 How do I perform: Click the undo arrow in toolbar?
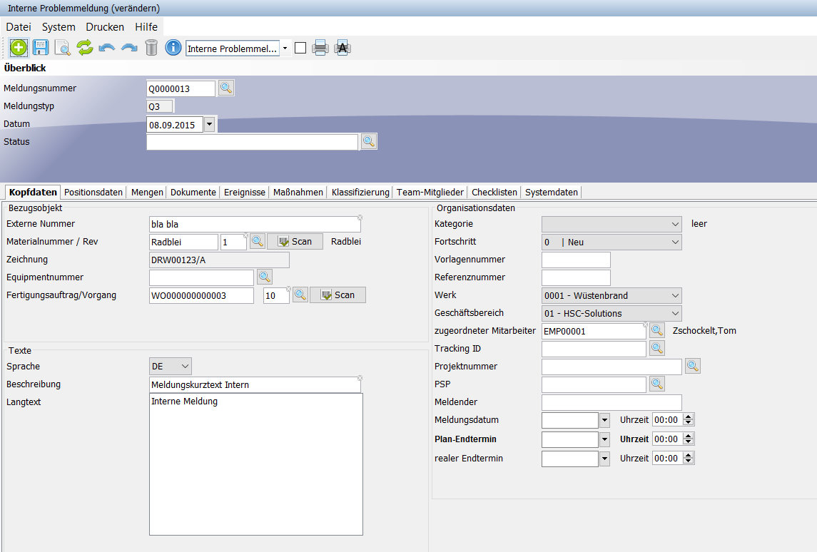107,48
